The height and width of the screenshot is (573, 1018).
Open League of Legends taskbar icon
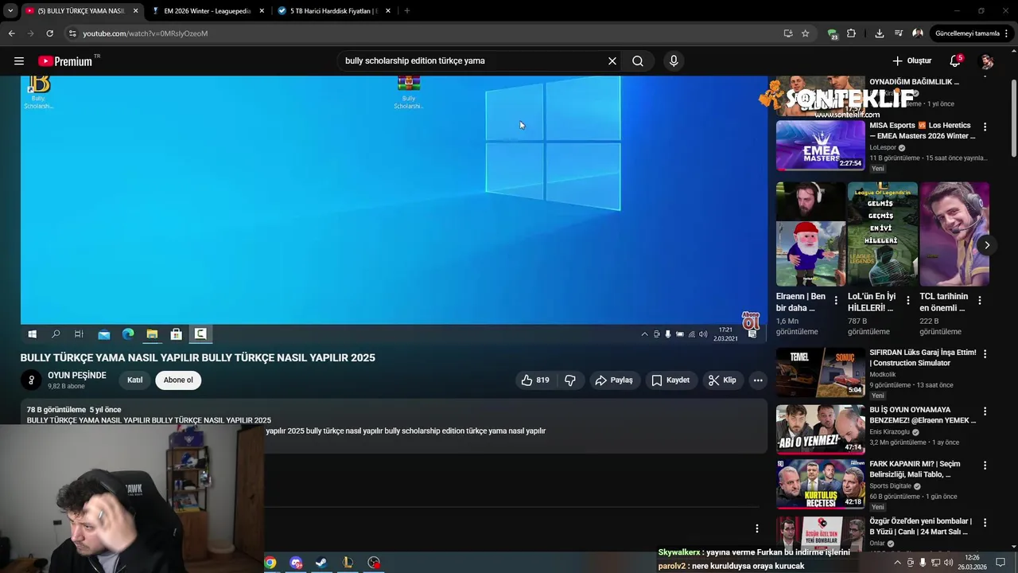pos(348,563)
